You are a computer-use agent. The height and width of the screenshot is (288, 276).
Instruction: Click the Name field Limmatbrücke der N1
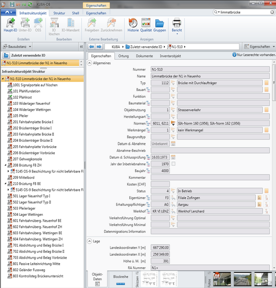point(210,76)
